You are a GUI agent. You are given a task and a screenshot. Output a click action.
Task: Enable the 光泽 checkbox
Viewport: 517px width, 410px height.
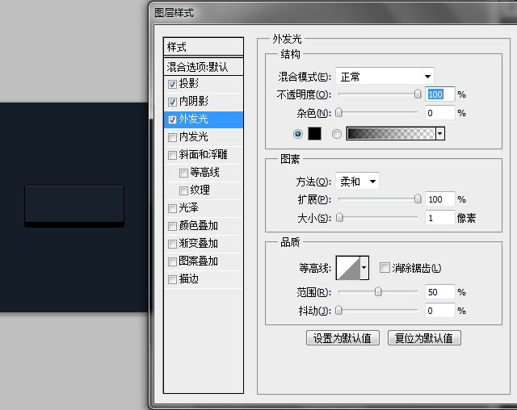(172, 208)
